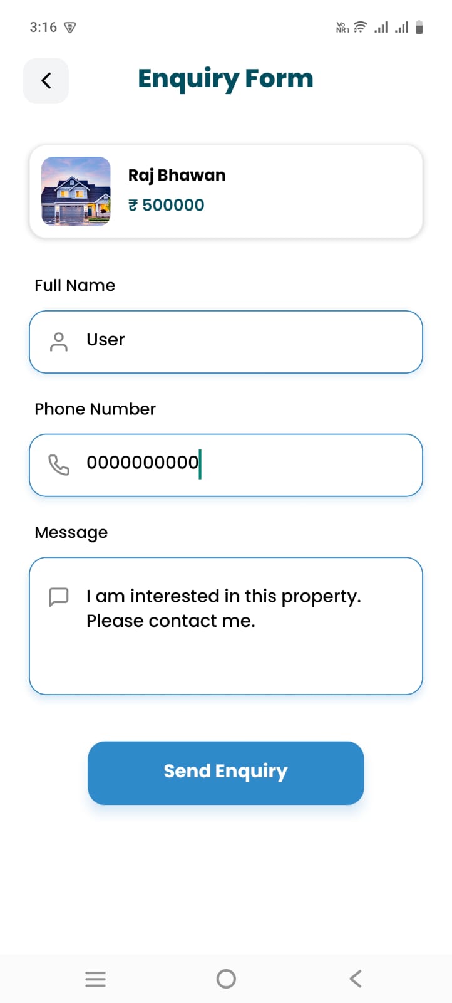The height and width of the screenshot is (1003, 452).
Task: Tap the VPN shield icon near clock
Action: click(70, 27)
